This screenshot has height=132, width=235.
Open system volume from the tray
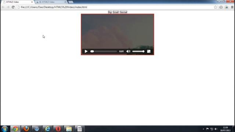click(216, 129)
